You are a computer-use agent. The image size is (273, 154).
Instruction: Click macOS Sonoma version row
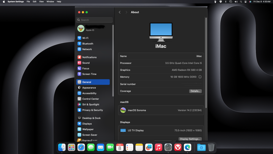161,110
